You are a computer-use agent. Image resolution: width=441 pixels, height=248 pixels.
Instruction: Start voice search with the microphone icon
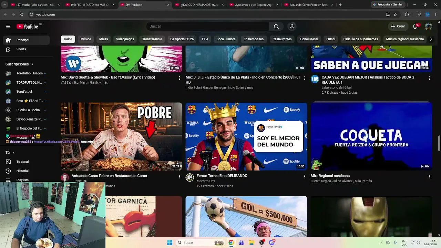click(292, 27)
